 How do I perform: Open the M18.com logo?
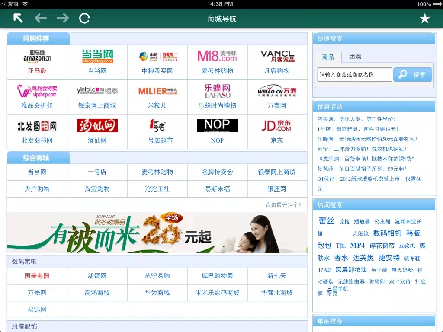(217, 56)
